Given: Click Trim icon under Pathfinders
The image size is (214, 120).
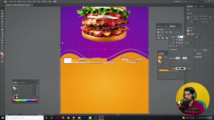Looking at the screenshot, I should 163,38.
